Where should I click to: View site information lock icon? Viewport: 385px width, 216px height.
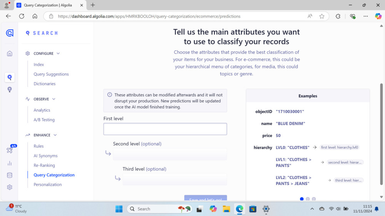tap(51, 16)
